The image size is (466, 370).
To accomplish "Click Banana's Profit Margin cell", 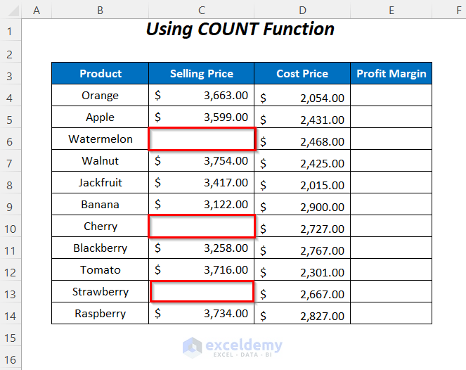I will [x=391, y=204].
